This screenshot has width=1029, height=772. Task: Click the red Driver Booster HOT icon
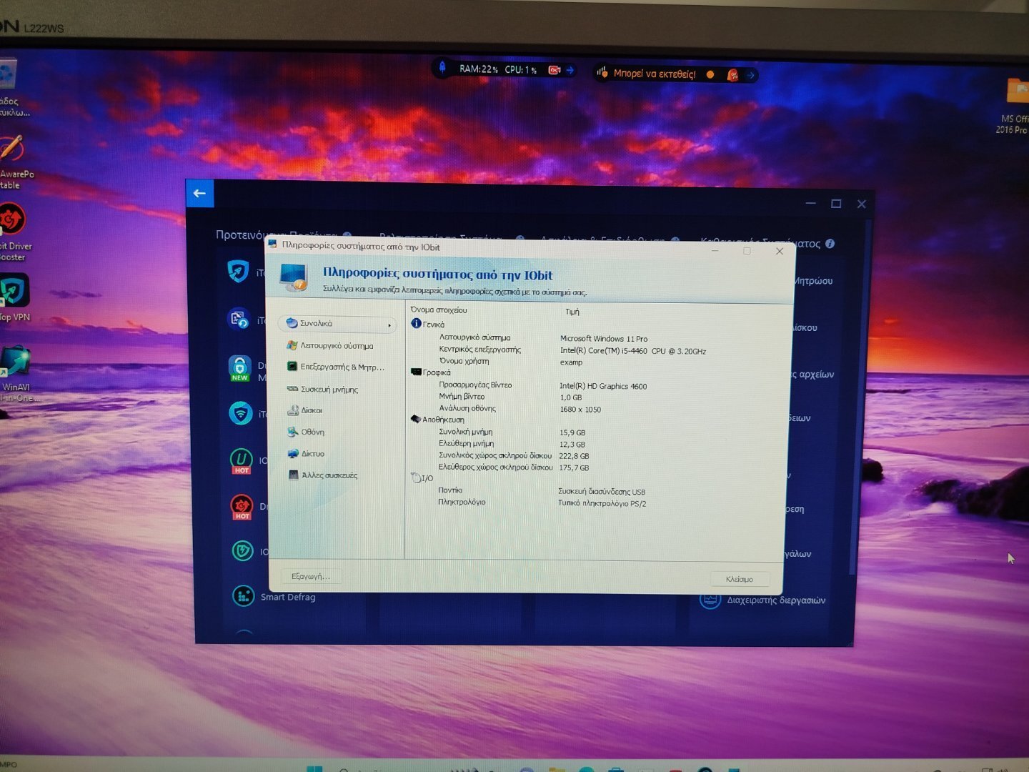point(242,507)
